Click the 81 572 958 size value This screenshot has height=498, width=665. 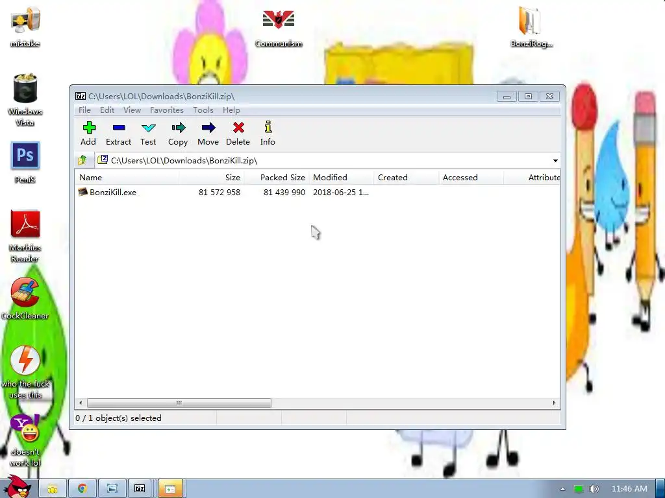click(x=220, y=192)
